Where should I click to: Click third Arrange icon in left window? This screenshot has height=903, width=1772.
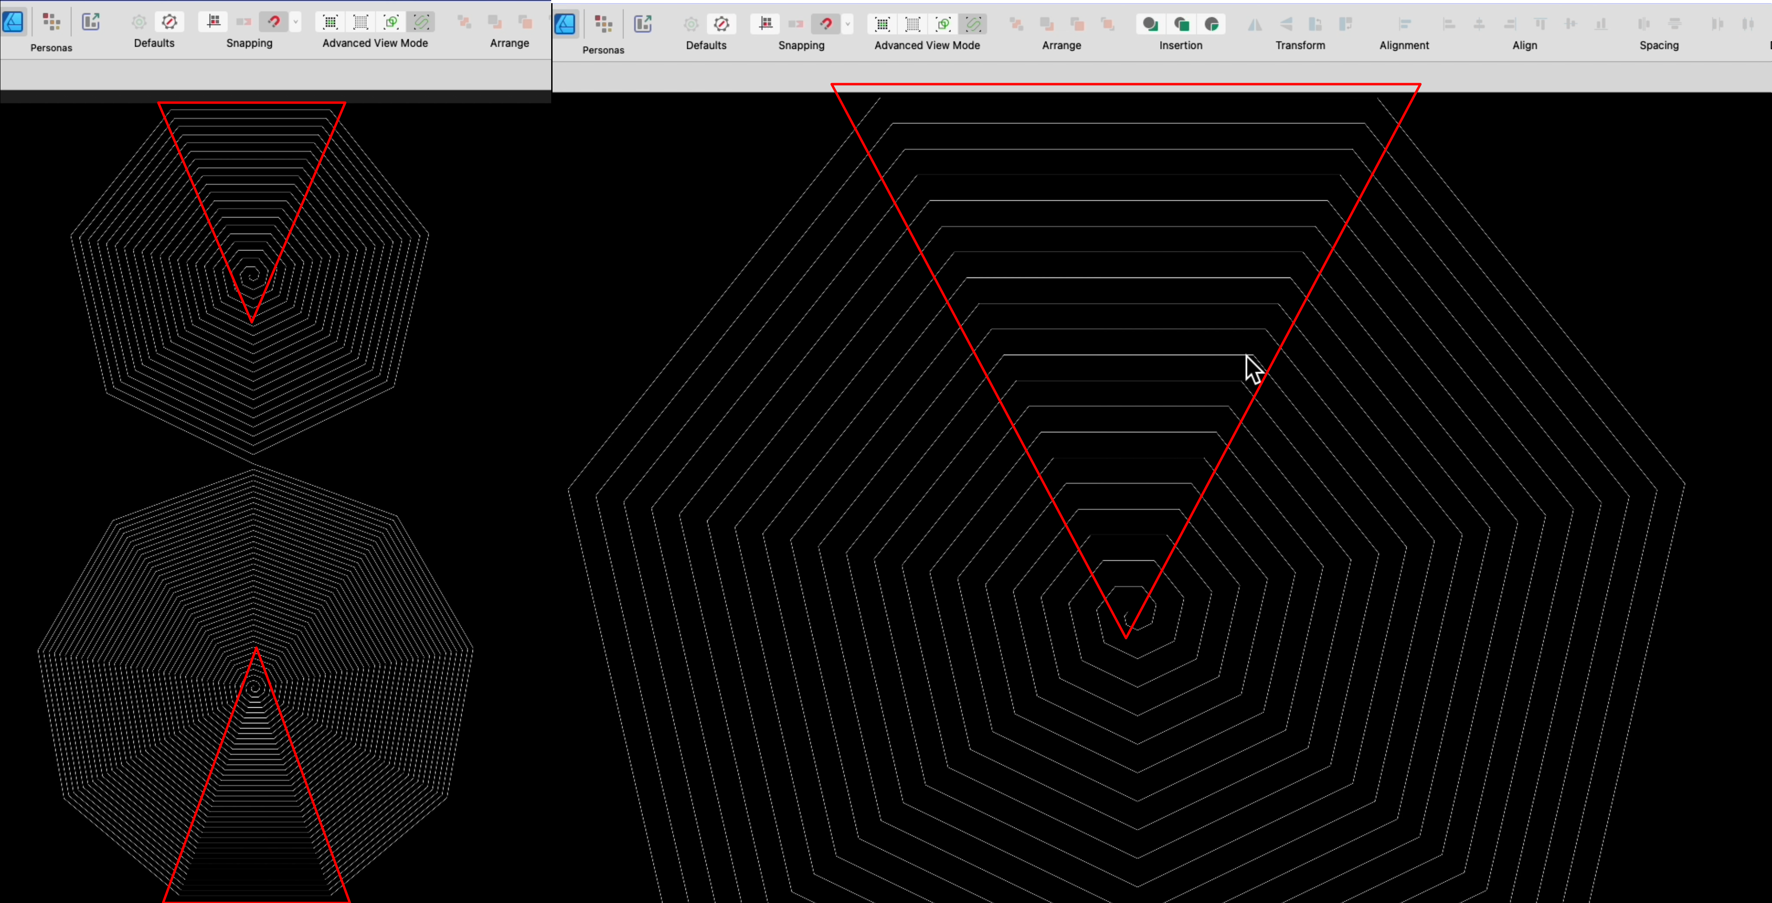[525, 22]
